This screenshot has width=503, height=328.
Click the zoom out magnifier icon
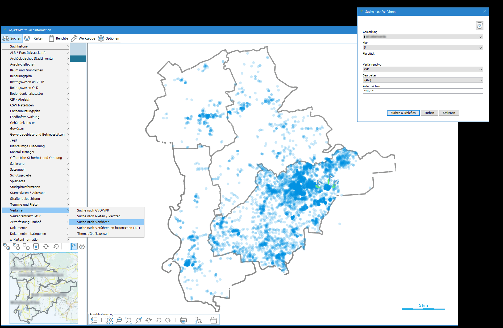pyautogui.click(x=119, y=320)
